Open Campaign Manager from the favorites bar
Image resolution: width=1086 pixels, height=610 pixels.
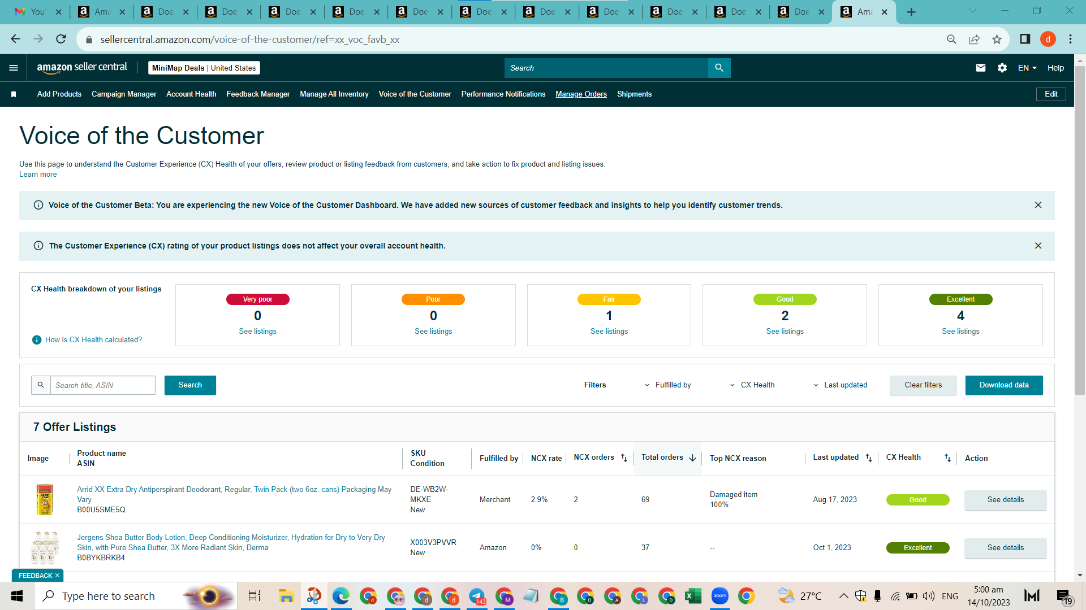pos(124,94)
